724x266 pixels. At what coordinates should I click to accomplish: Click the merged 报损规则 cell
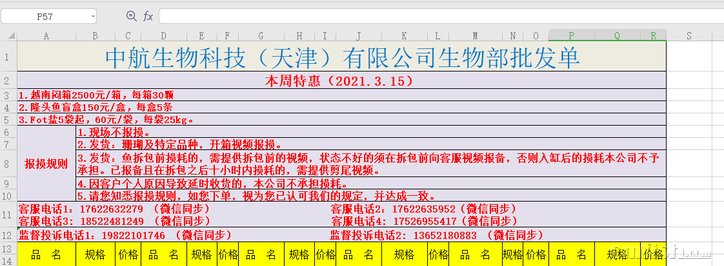pyautogui.click(x=46, y=163)
